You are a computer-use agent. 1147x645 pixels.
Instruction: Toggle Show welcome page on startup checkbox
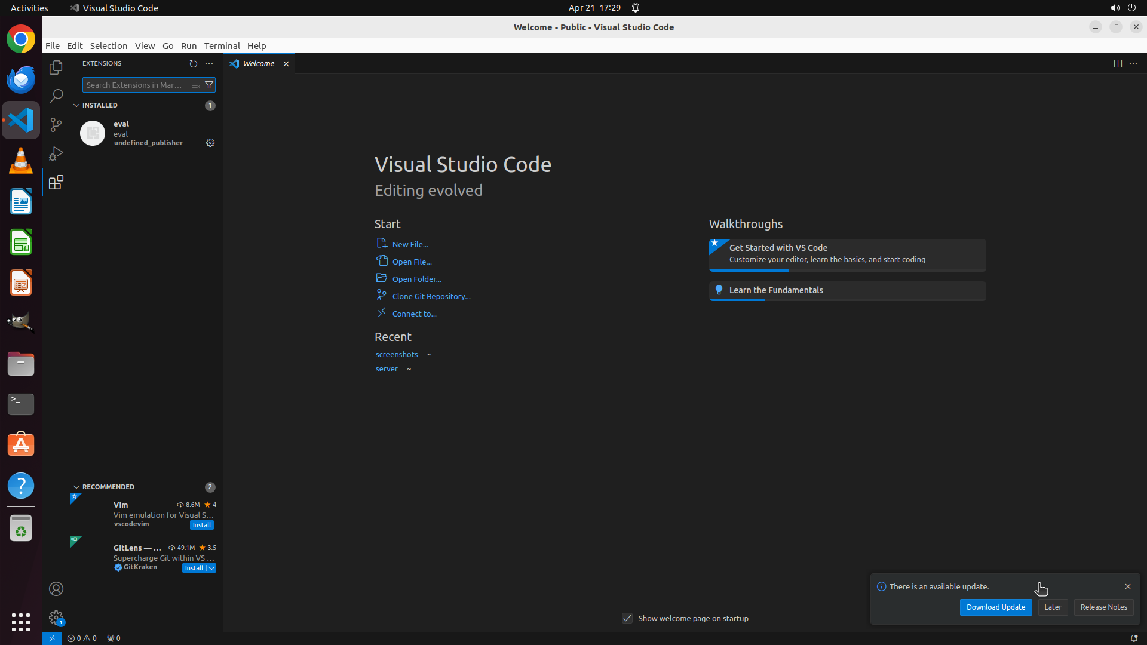click(627, 618)
